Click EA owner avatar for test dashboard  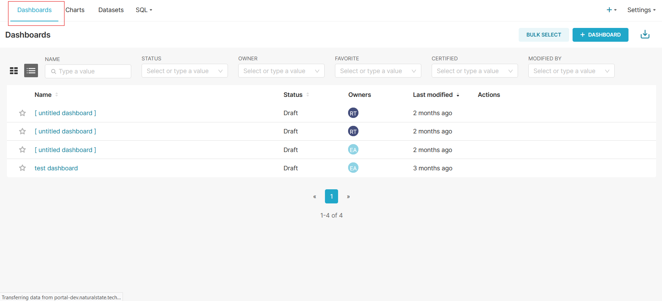click(x=353, y=168)
